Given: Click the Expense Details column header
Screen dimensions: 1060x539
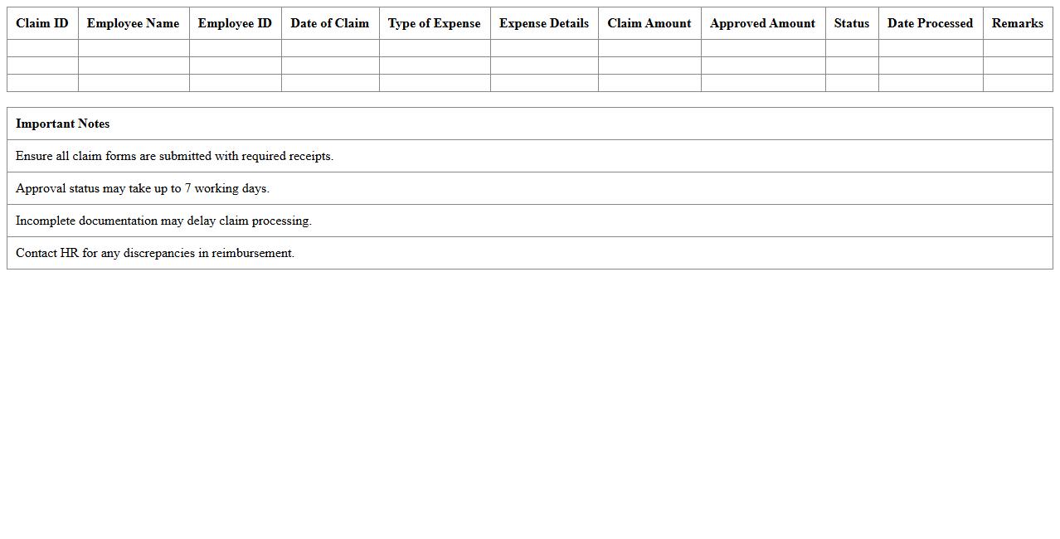Looking at the screenshot, I should tap(543, 23).
